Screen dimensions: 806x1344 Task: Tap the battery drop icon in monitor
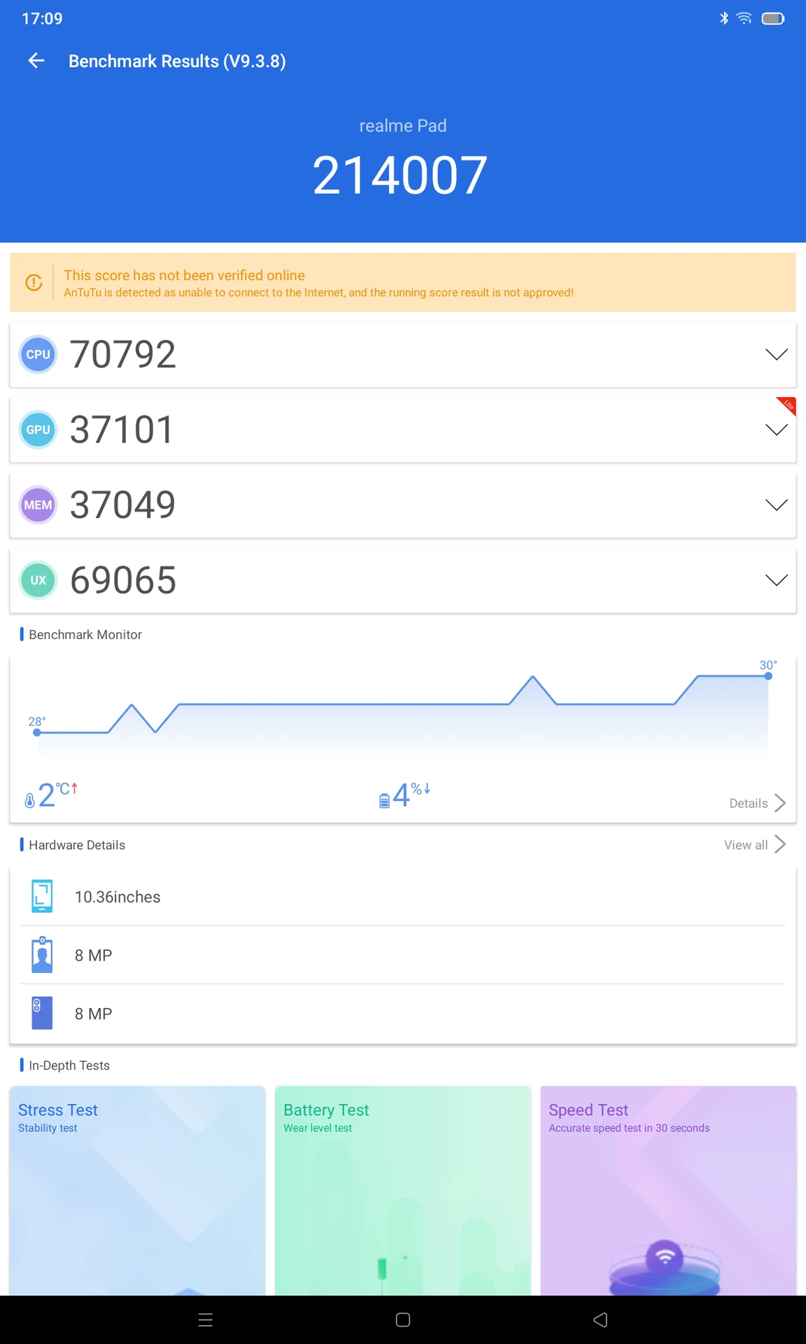(x=384, y=800)
